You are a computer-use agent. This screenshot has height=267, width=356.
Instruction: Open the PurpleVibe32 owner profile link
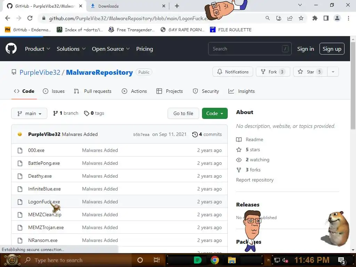(x=40, y=72)
